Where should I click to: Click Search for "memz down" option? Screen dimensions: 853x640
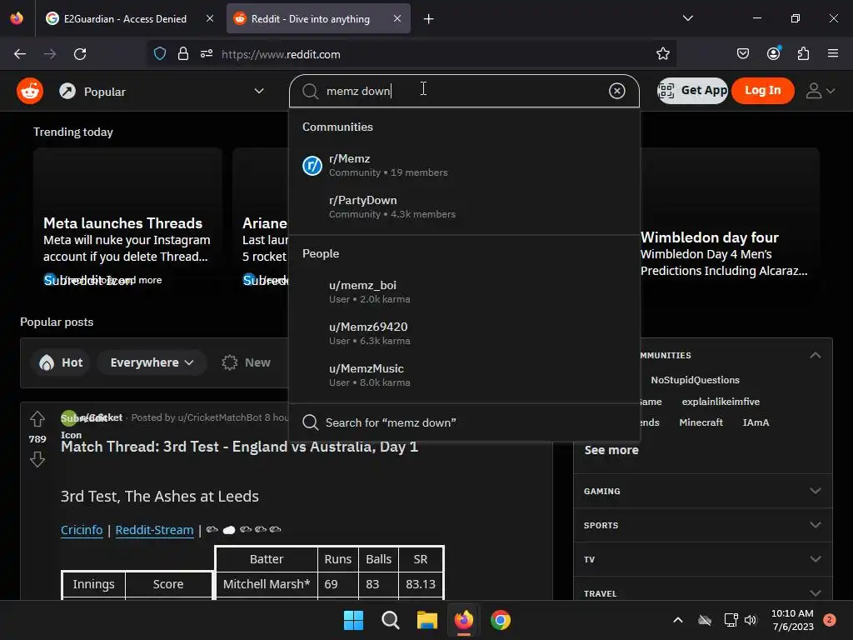pos(464,422)
